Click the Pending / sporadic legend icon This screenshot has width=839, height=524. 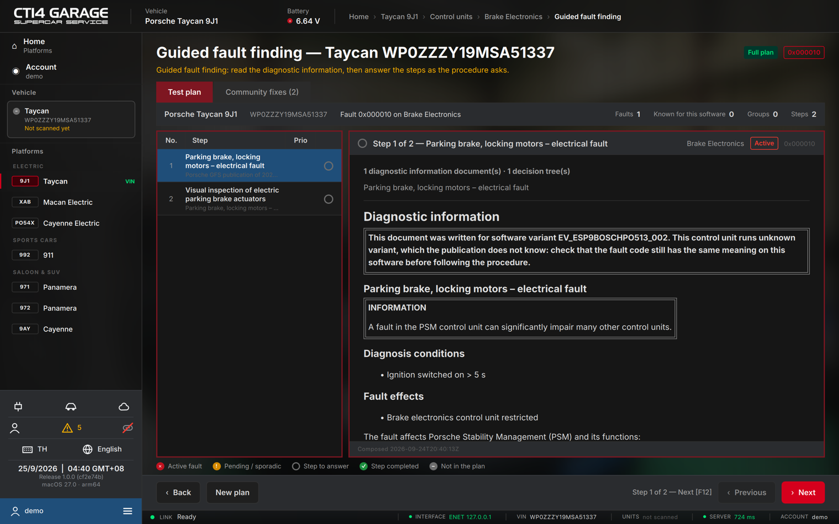[x=217, y=466]
